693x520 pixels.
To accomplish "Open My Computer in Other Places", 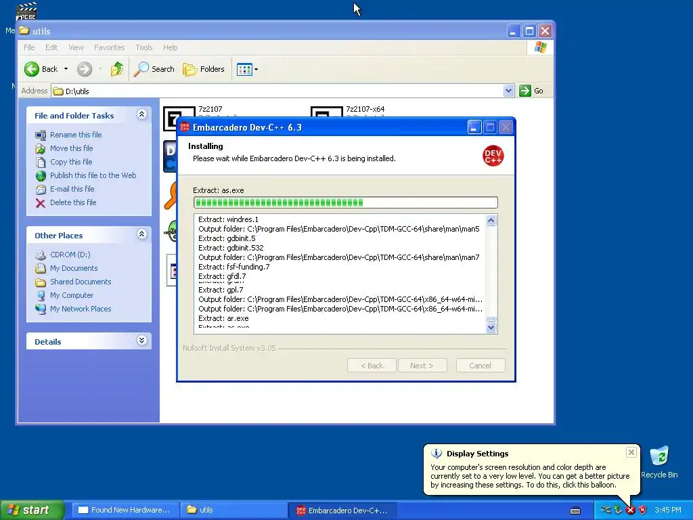I will click(x=72, y=295).
